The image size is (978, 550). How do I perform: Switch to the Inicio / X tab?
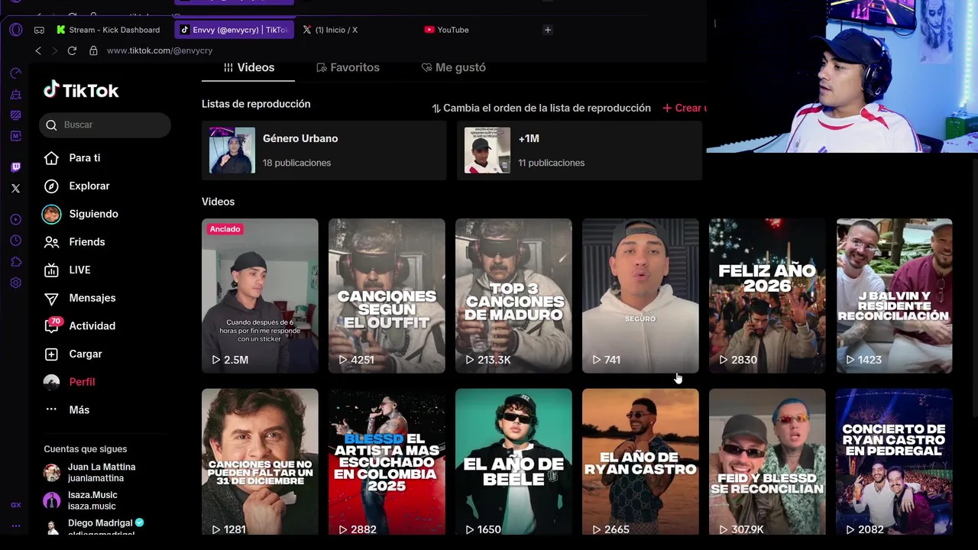[x=330, y=30]
